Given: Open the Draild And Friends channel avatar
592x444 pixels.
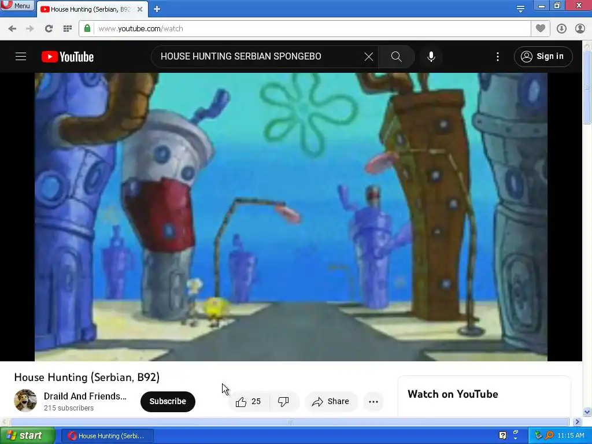Looking at the screenshot, I should [25, 400].
